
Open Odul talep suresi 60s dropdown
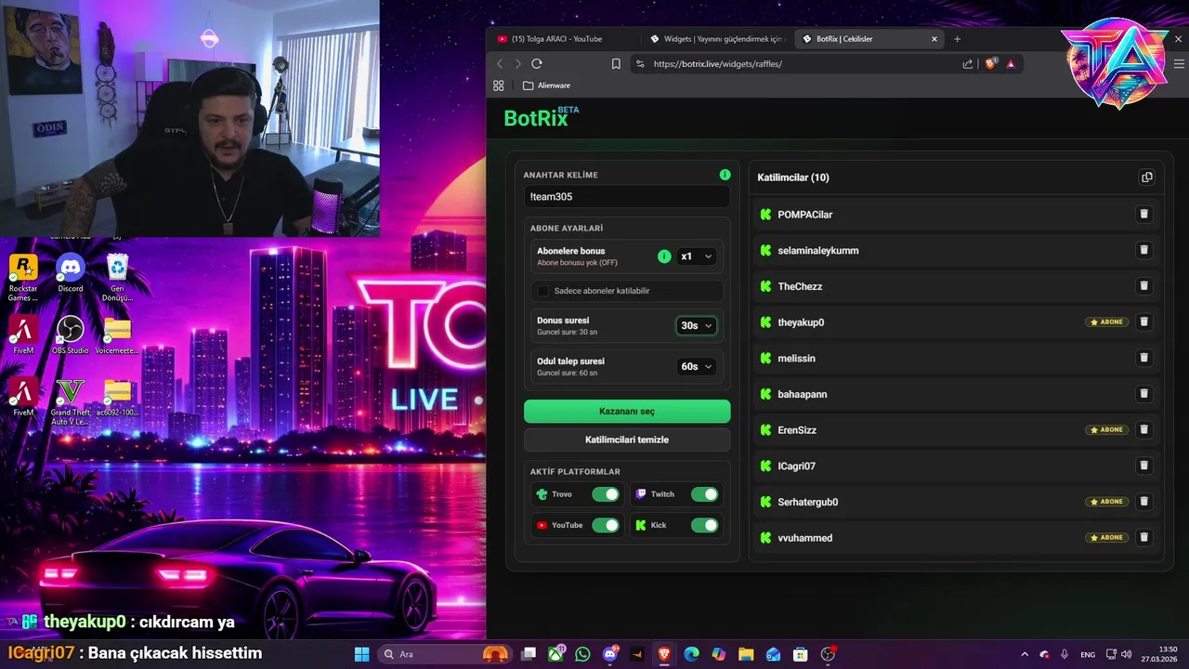point(697,366)
